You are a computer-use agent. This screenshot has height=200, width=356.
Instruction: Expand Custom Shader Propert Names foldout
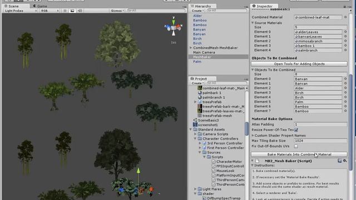point(253,136)
